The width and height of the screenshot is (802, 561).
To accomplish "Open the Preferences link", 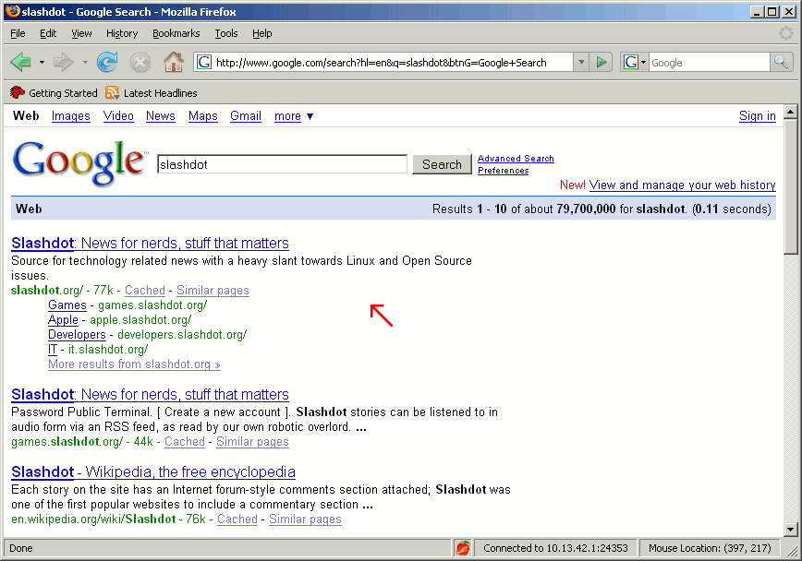I will [503, 171].
